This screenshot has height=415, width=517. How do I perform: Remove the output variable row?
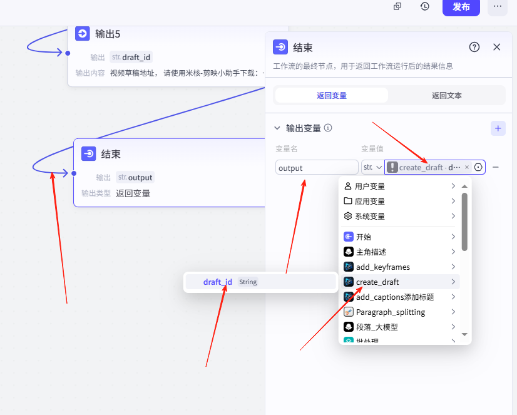click(x=496, y=168)
